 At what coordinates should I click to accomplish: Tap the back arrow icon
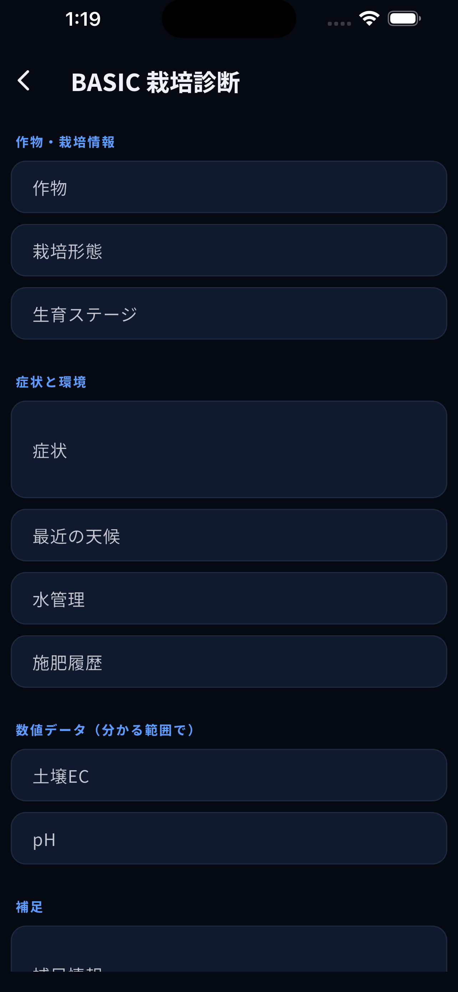(24, 81)
